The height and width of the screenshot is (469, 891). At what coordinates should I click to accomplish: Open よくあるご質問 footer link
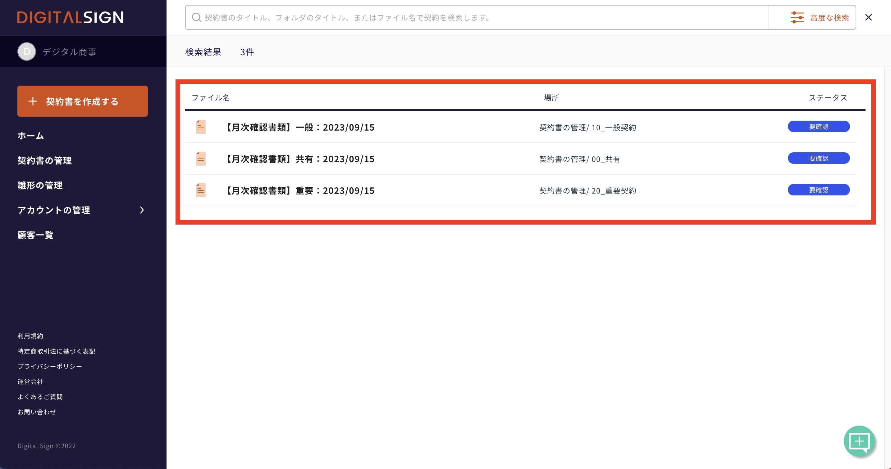40,397
